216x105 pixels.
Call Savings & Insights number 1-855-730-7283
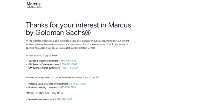tap(67, 61)
